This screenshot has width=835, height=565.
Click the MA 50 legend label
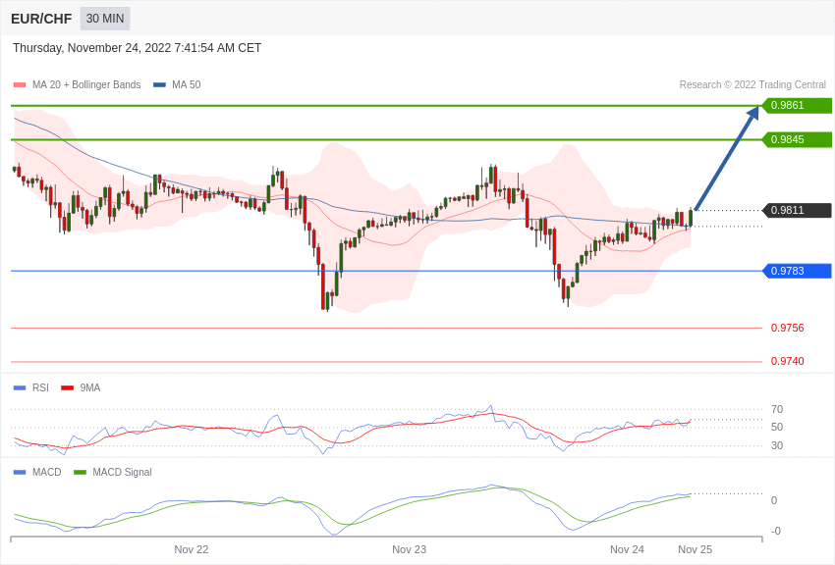coord(187,85)
